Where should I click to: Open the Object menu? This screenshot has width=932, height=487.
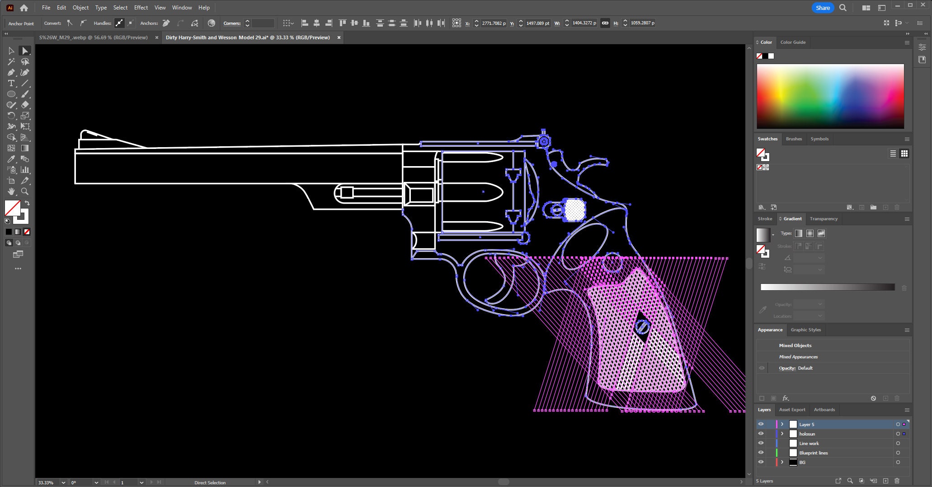80,8
